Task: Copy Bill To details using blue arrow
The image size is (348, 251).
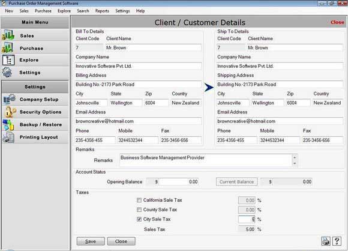Action: pyautogui.click(x=209, y=87)
